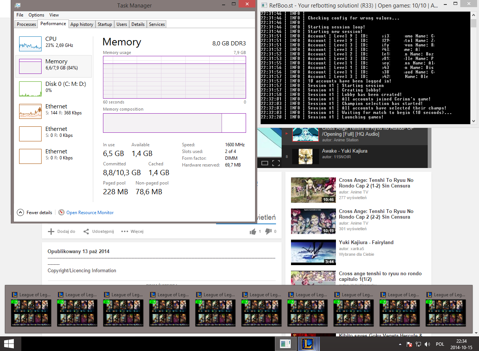This screenshot has width=479, height=351.
Task: Click Task Manager icon in taskbar
Action: 285,344
